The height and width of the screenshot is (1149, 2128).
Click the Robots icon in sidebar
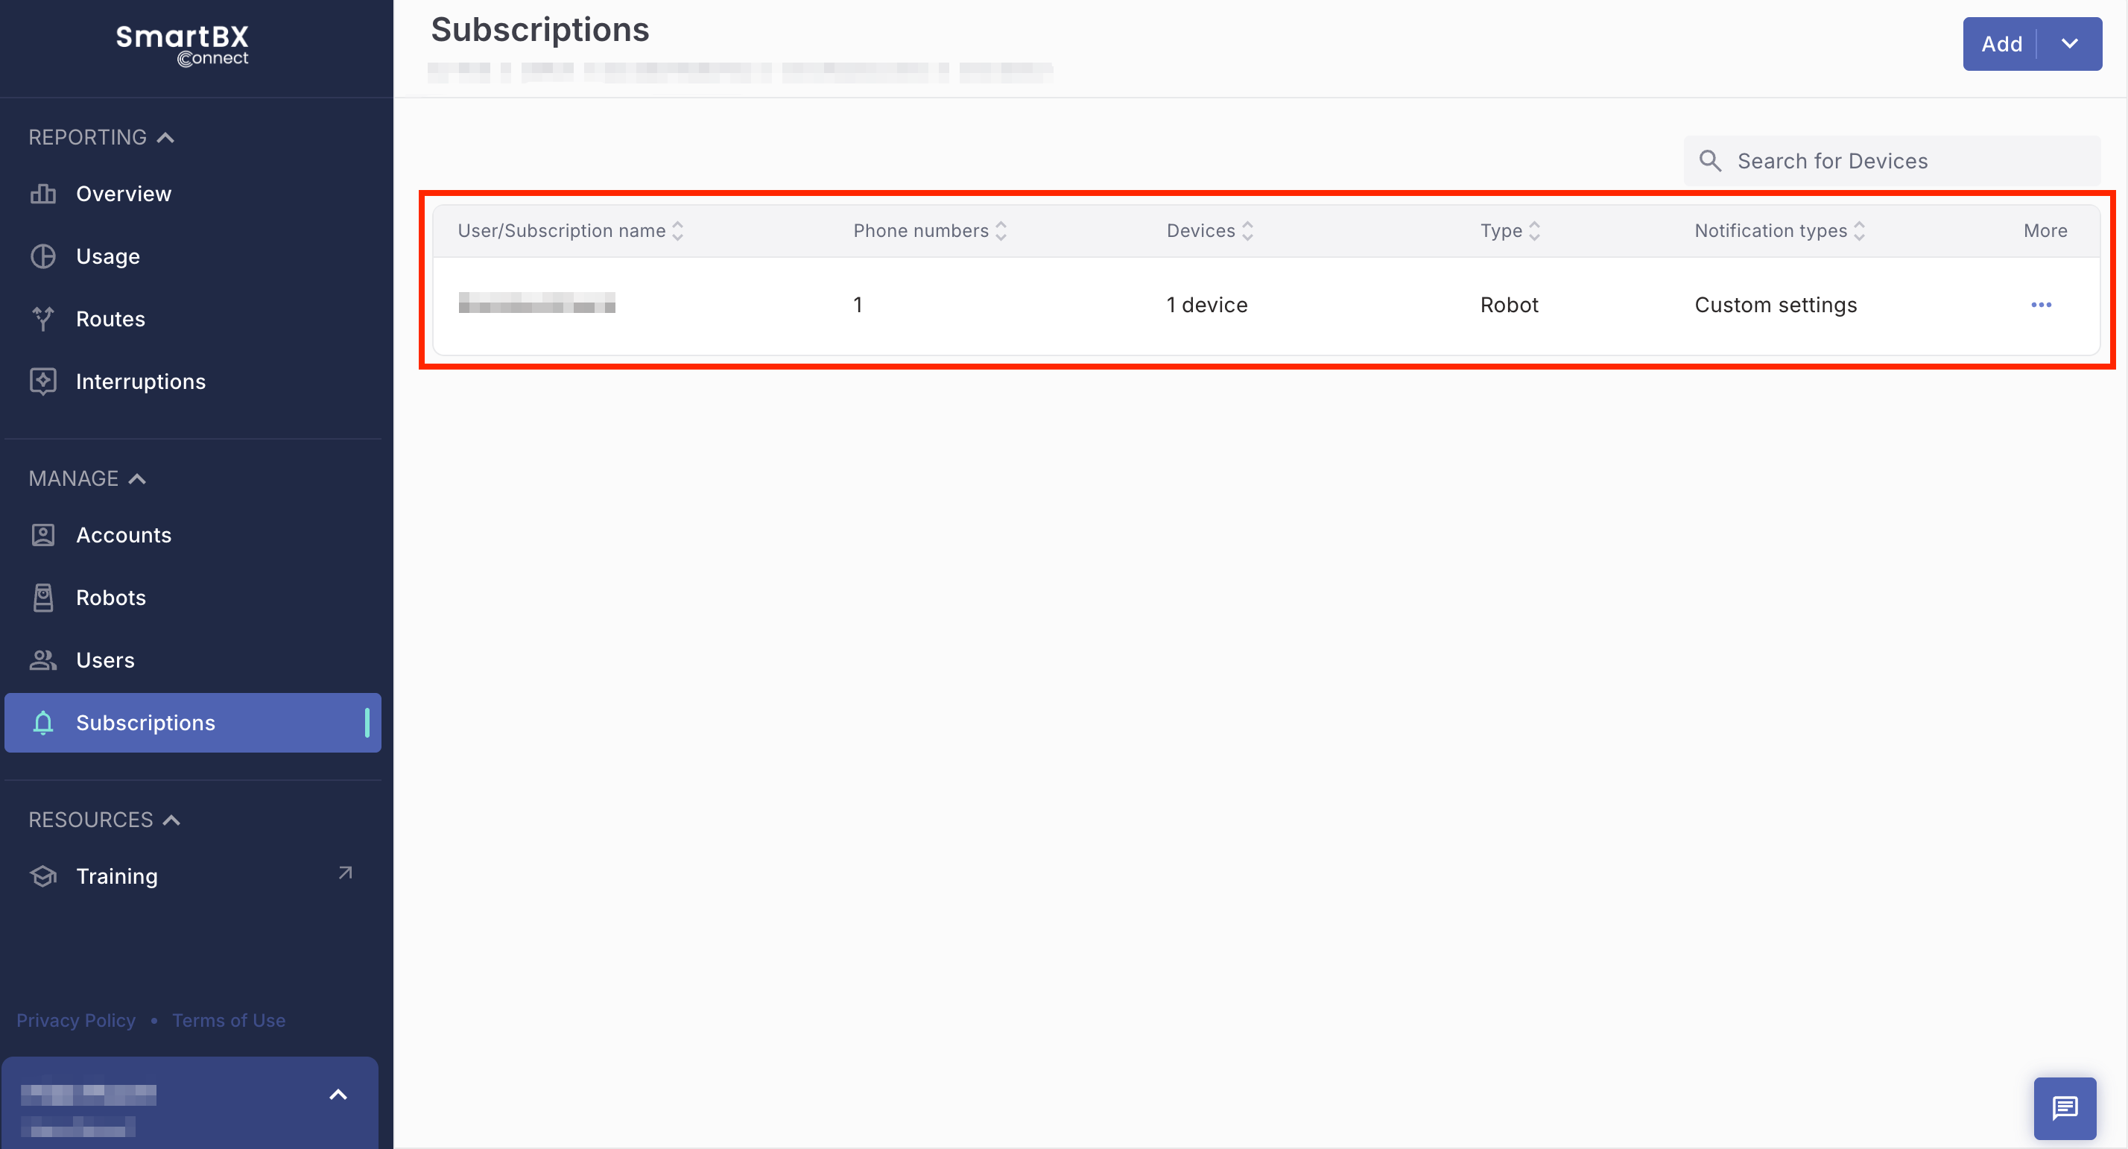click(43, 598)
